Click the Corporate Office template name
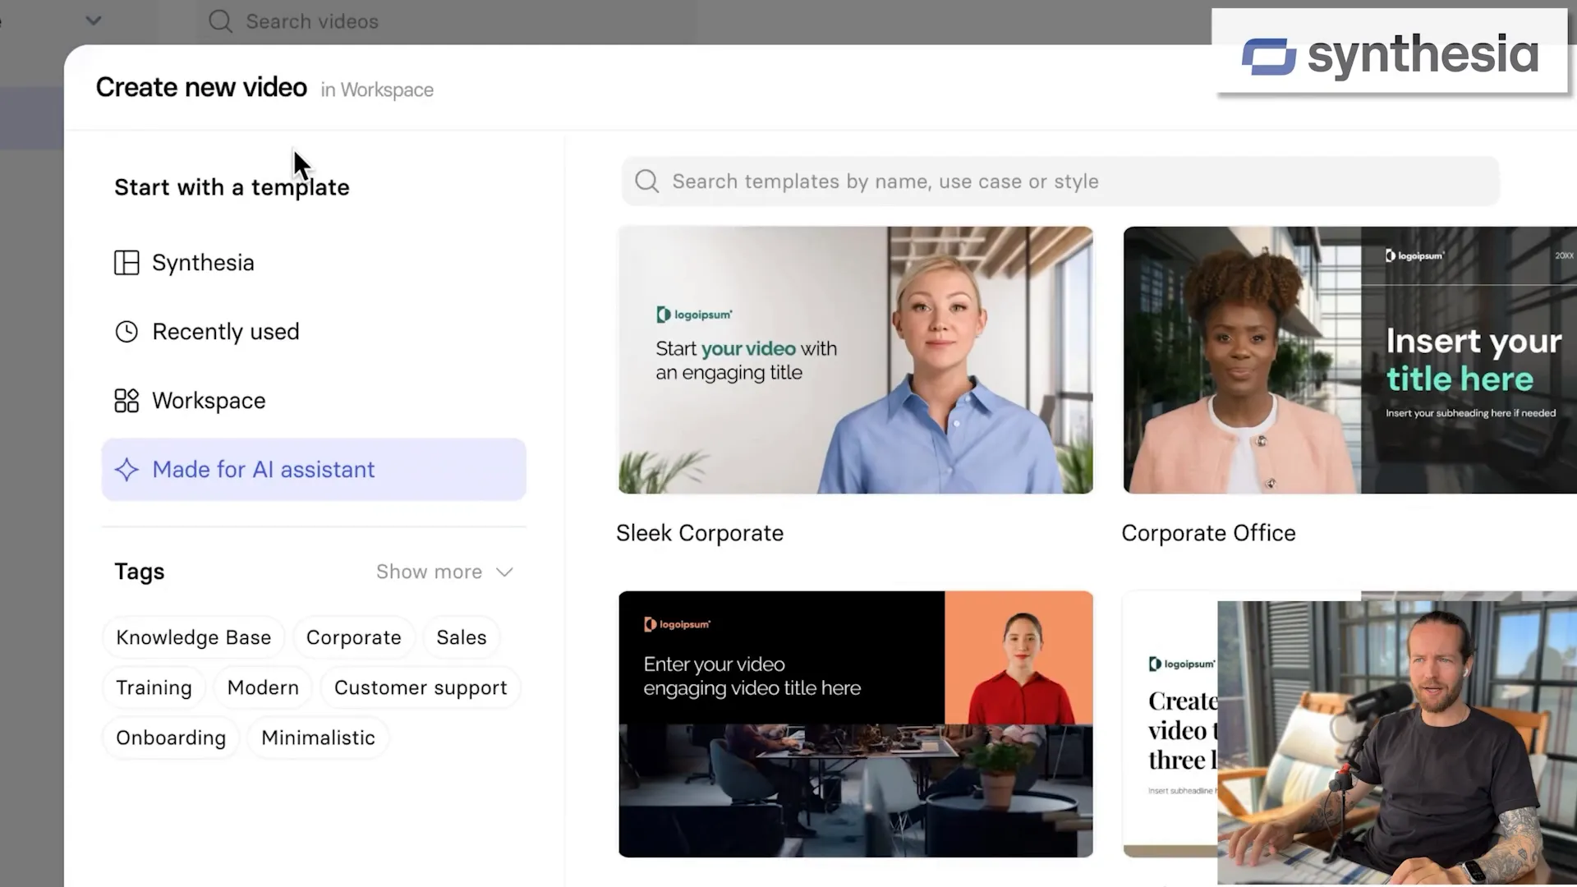 1208,534
